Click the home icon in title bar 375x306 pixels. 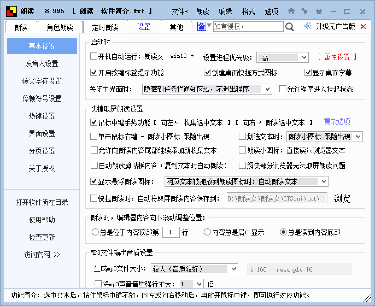click(291, 11)
